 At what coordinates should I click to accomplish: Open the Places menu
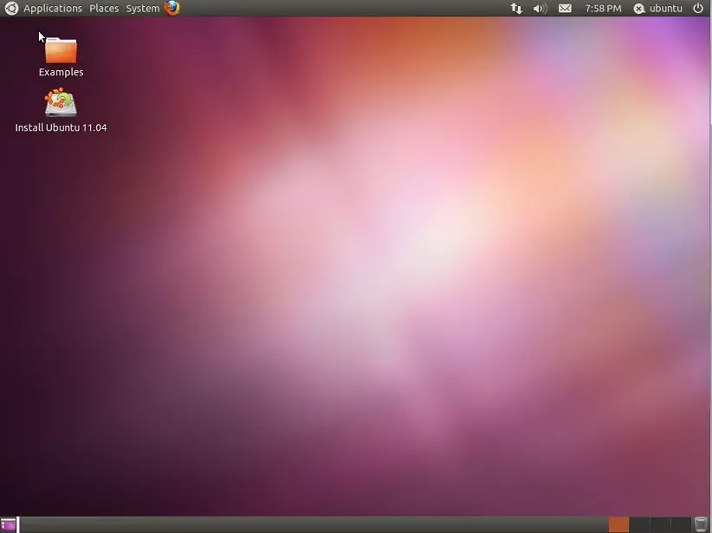tap(104, 9)
